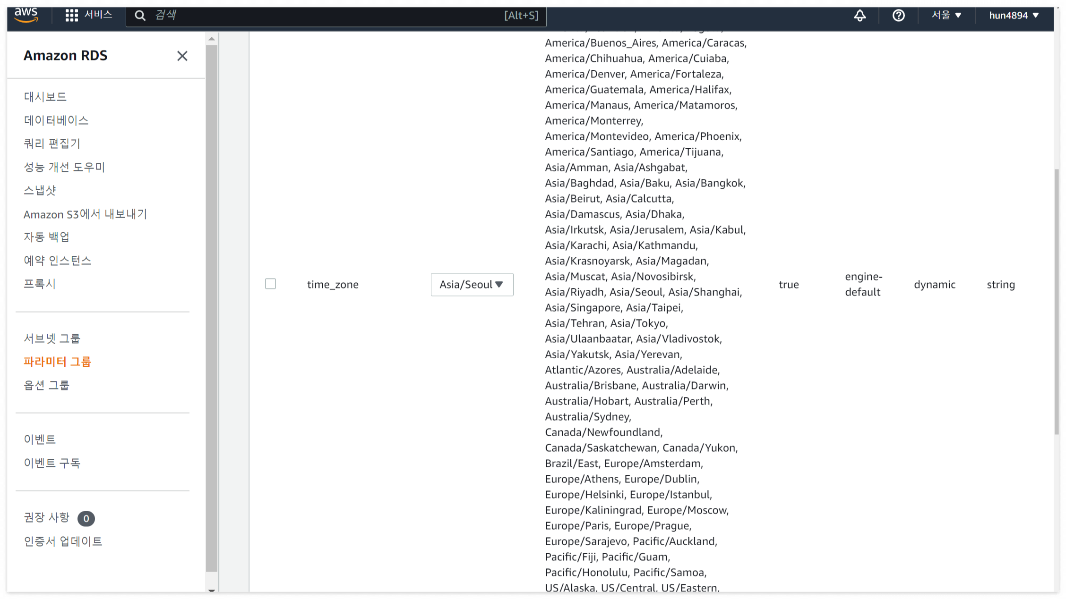Open 데이터베이스 in the sidebar
Image resolution: width=1066 pixels, height=599 pixels.
(x=56, y=120)
